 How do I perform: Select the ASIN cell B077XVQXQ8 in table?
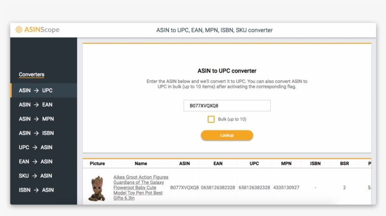(185, 188)
